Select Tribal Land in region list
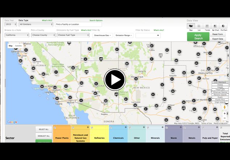The height and width of the screenshot is (160, 230). click(x=220, y=90)
